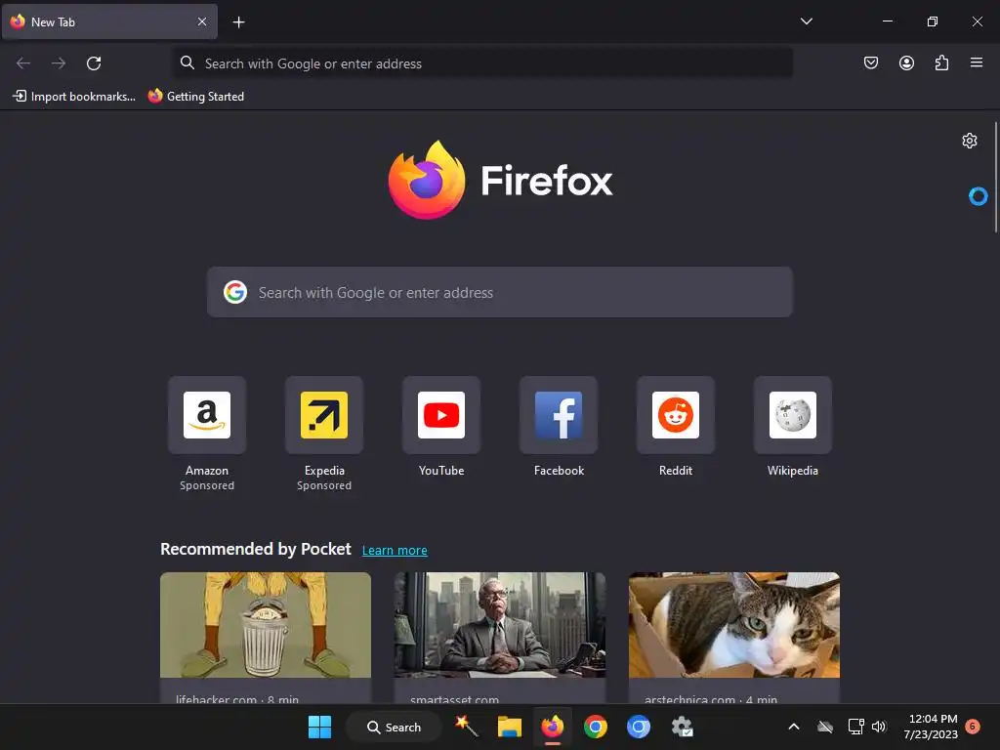Click the address bar search field
Screen dimensions: 1000x750
[482, 63]
